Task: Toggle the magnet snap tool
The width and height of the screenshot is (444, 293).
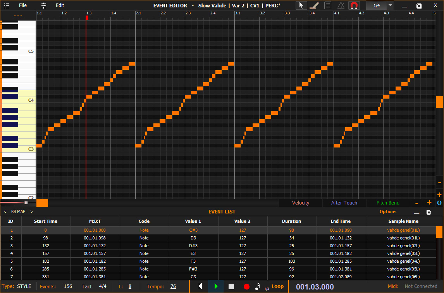Action: tap(354, 5)
